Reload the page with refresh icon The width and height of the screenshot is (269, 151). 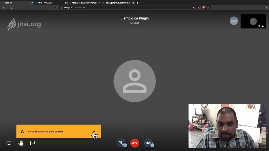[x=12, y=7]
